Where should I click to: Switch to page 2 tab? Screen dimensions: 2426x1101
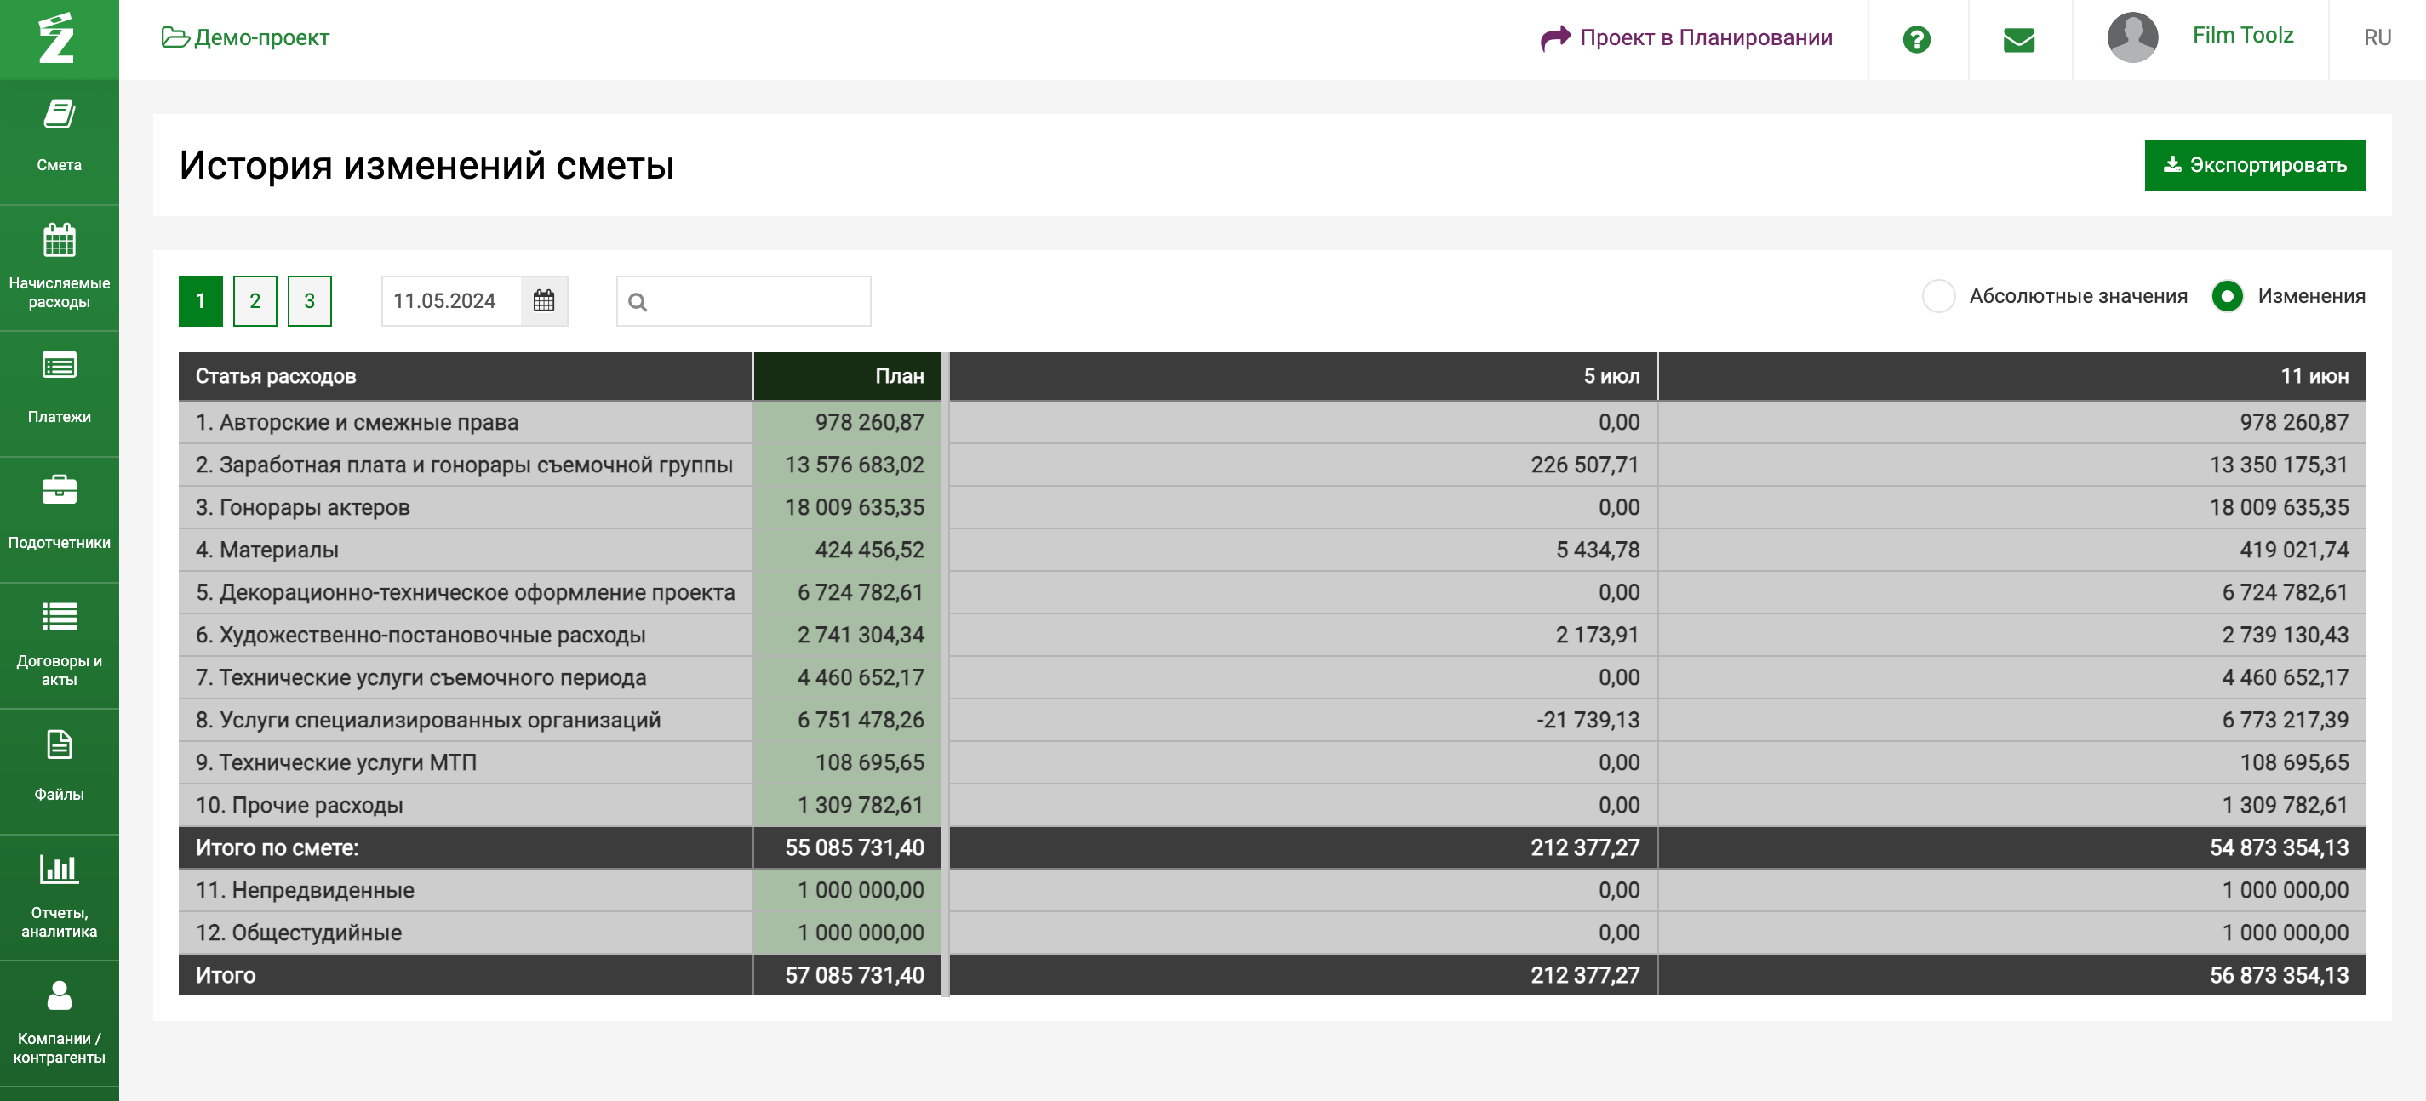tap(255, 301)
